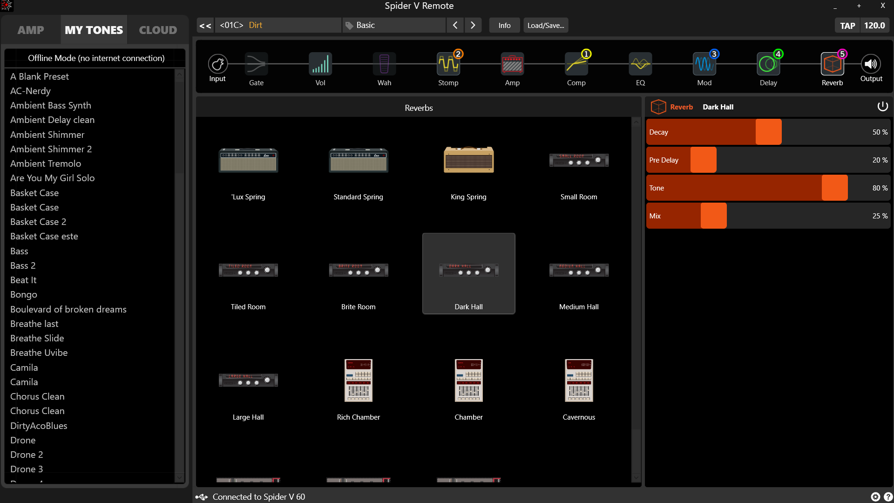The width and height of the screenshot is (894, 503).
Task: Choose the Dark Hall reverb model
Action: point(468,274)
